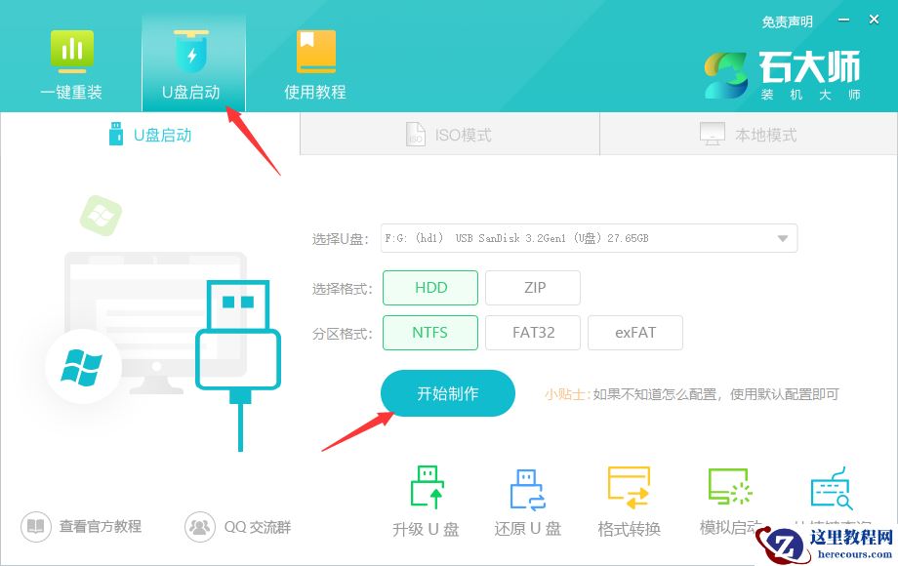Open the 免责声明 disclaimer
The width and height of the screenshot is (898, 566).
click(787, 20)
